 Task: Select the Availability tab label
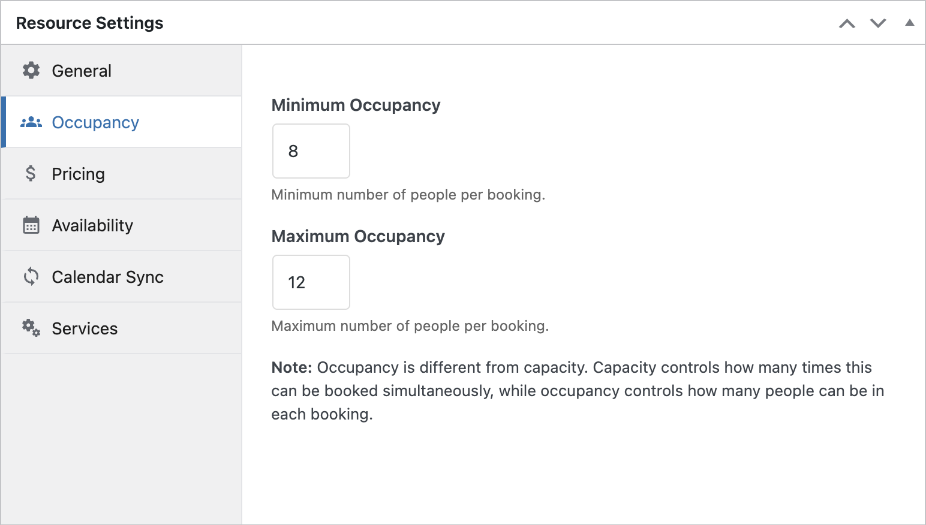click(92, 225)
